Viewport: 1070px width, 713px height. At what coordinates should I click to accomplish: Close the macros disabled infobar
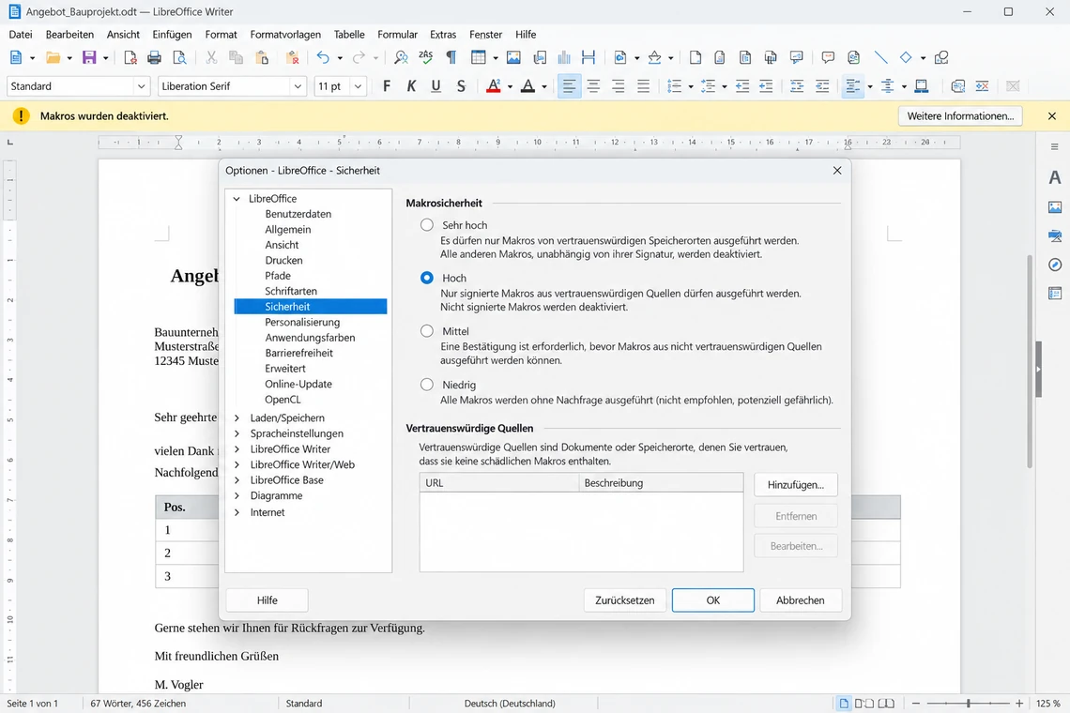point(1051,116)
